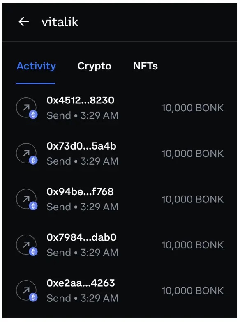Open address 0xe2aa...4263
The image size is (240, 322).
81,283
